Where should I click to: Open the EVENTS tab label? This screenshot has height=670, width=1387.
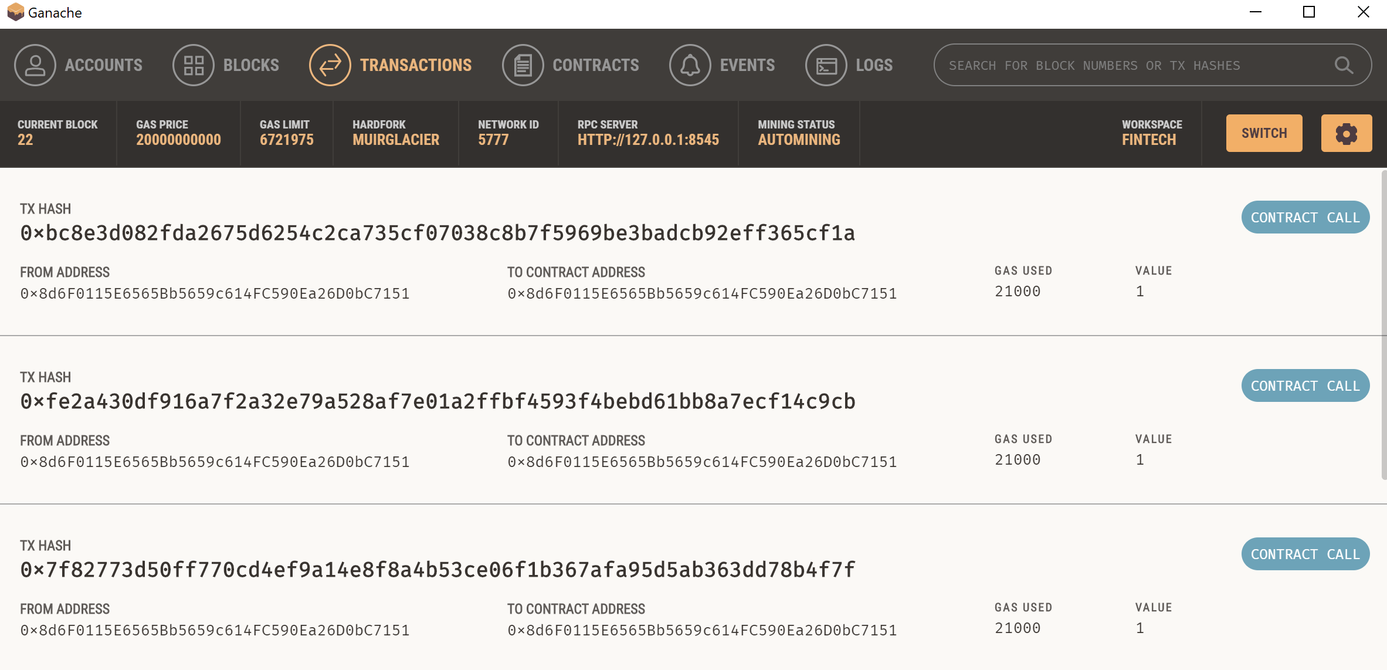[x=747, y=65]
